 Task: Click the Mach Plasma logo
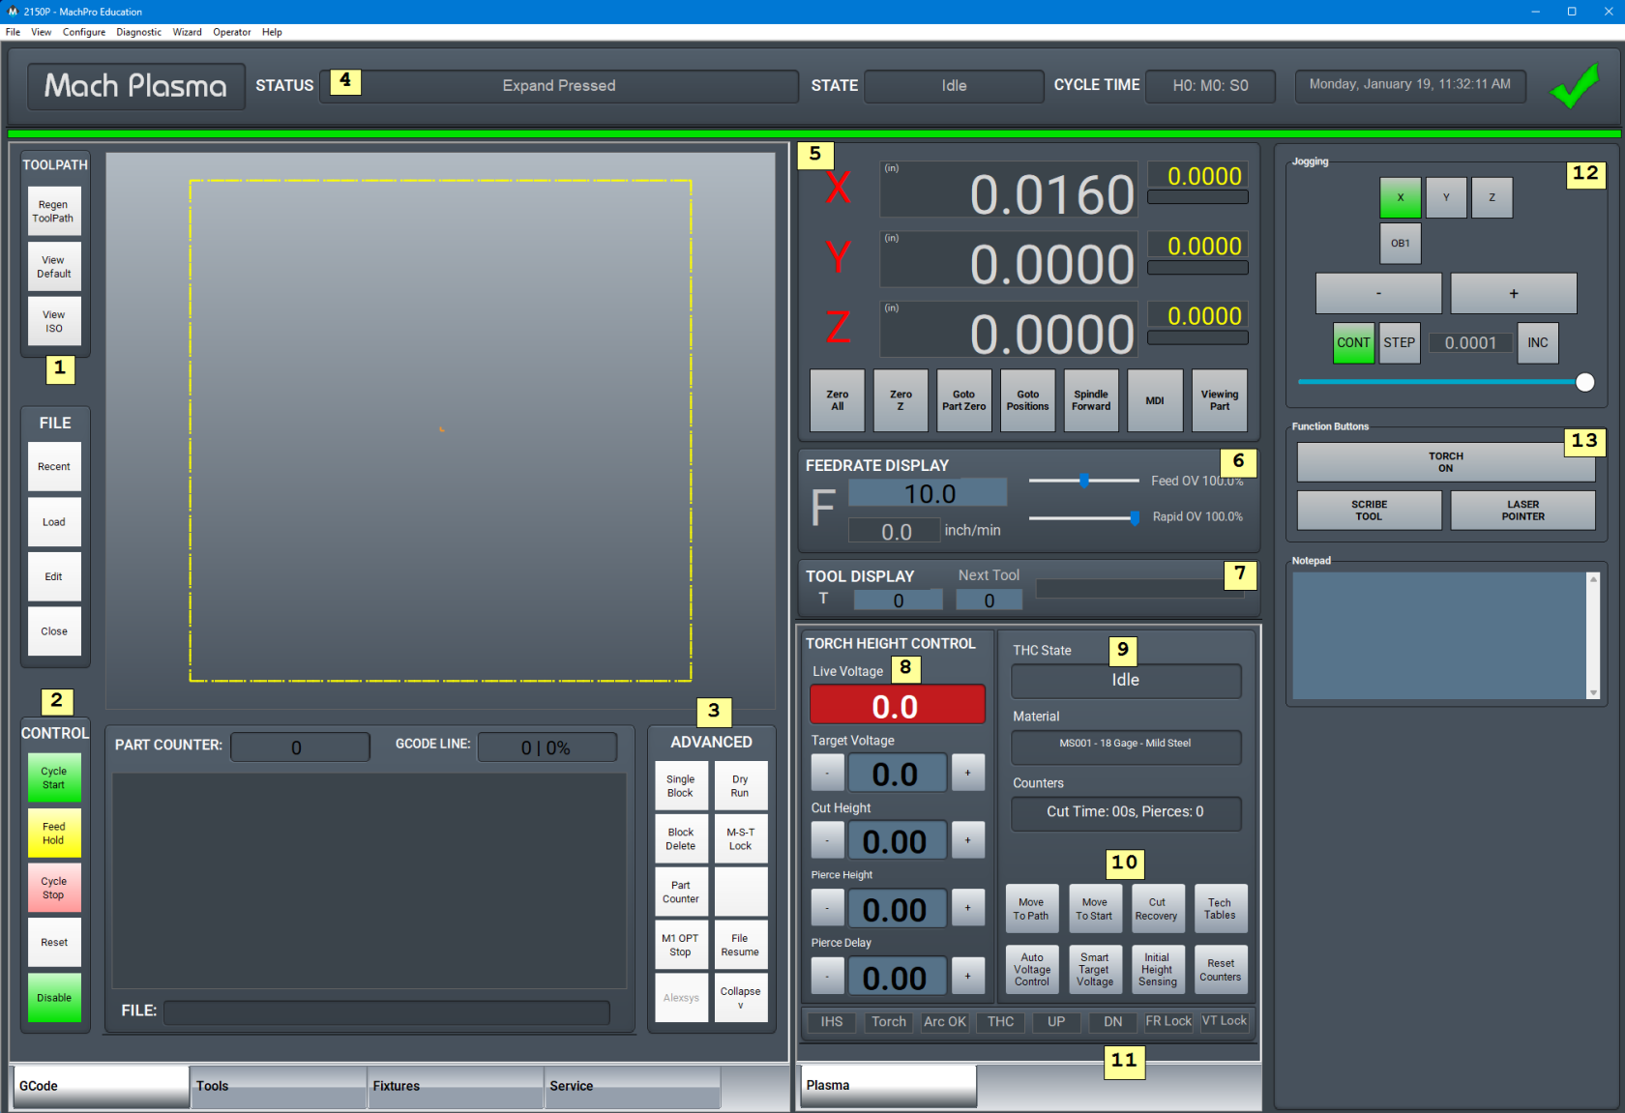click(135, 86)
